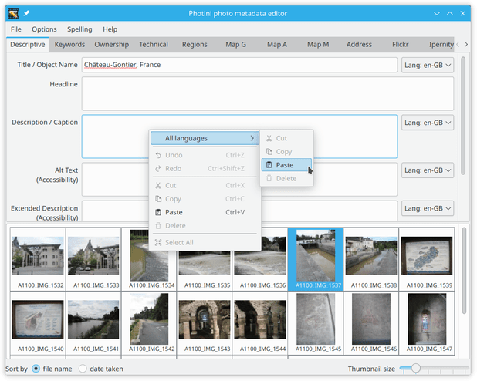477x381 pixels.
Task: Adjust the Thumbnail size slider
Action: tap(434, 369)
